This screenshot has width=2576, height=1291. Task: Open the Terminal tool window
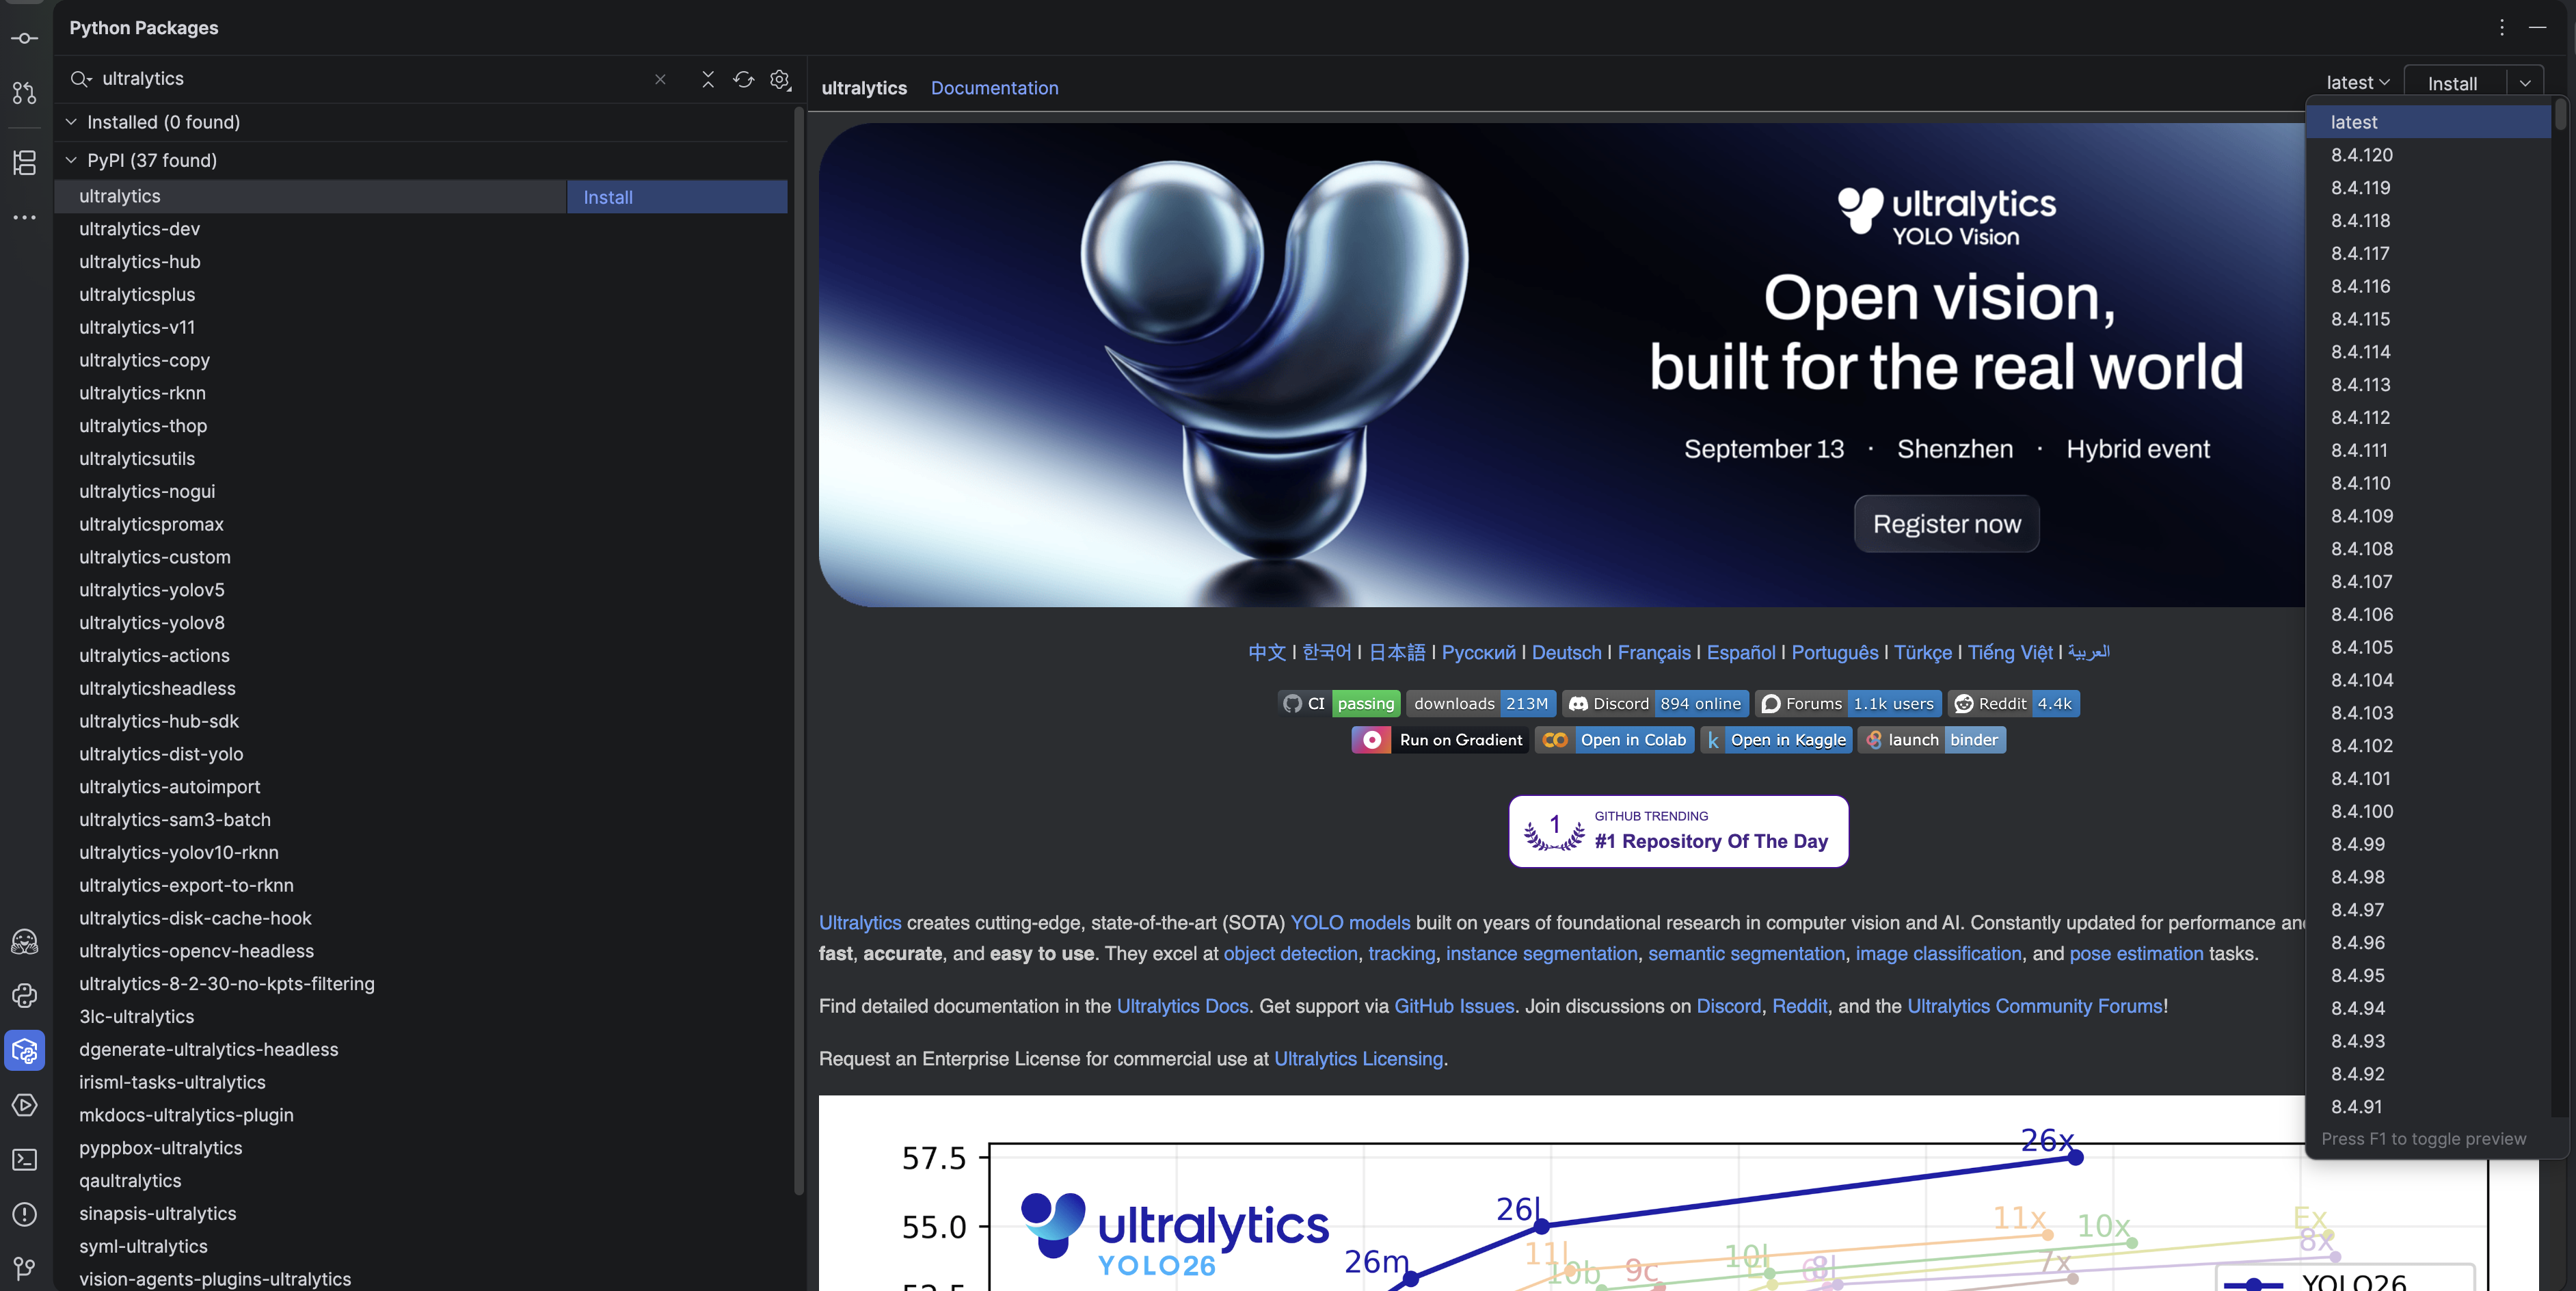pos(24,1159)
